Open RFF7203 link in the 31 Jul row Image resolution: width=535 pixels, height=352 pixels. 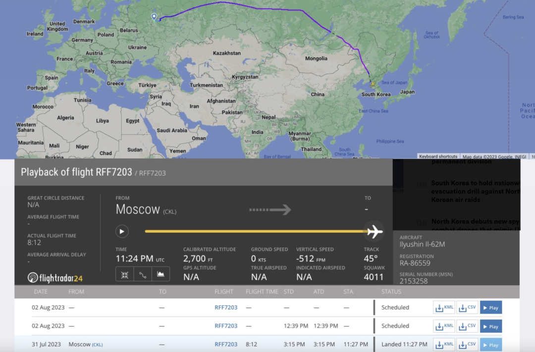click(226, 344)
